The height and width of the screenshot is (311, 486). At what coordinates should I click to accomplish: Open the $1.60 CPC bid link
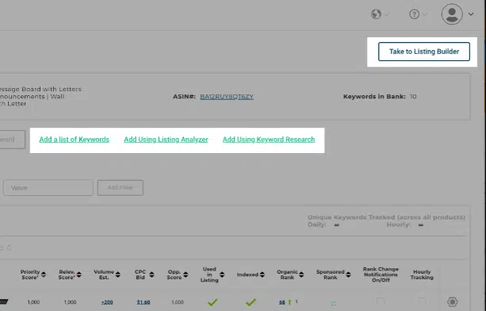[144, 302]
